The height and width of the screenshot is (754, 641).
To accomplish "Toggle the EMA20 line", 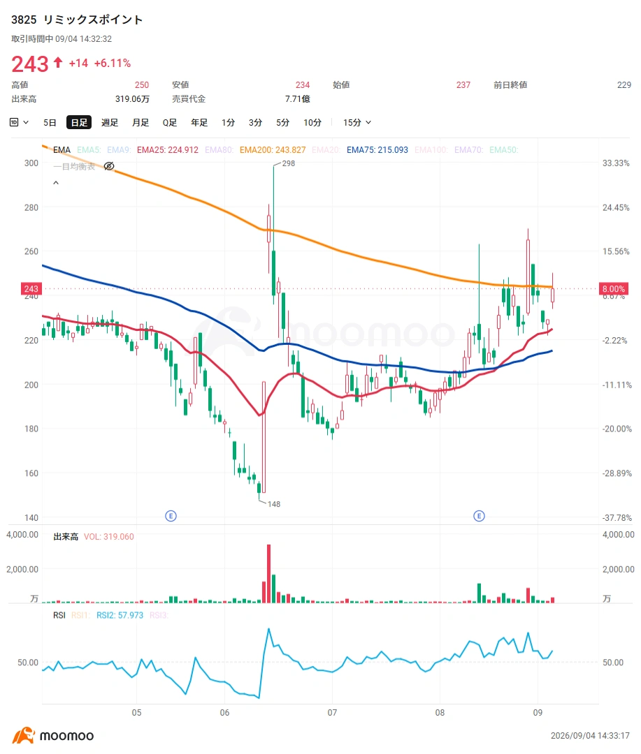I will 326,150.
